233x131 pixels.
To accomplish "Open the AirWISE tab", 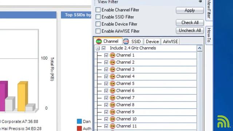I will [x=170, y=41].
